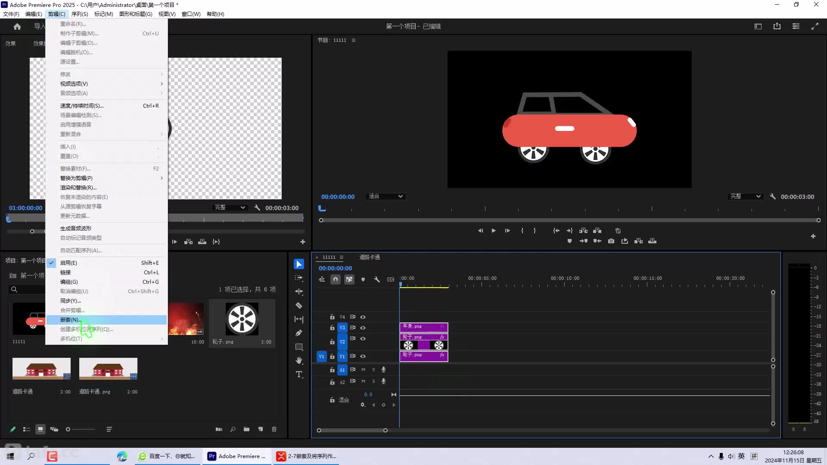Screen dimensions: 827x465
Task: Toggle linked selection in timeline
Action: (349, 279)
